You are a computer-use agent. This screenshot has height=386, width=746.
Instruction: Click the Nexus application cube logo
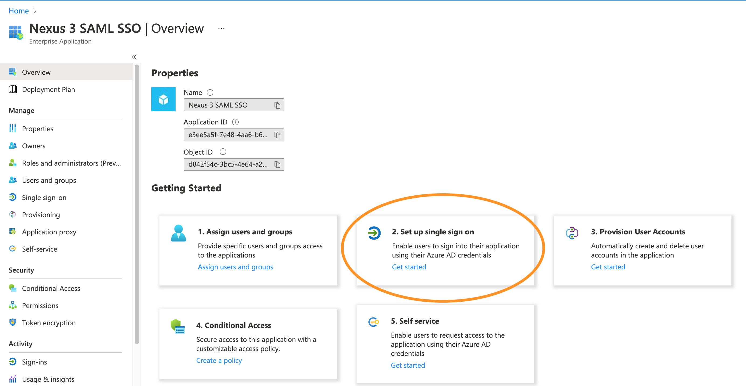(163, 99)
